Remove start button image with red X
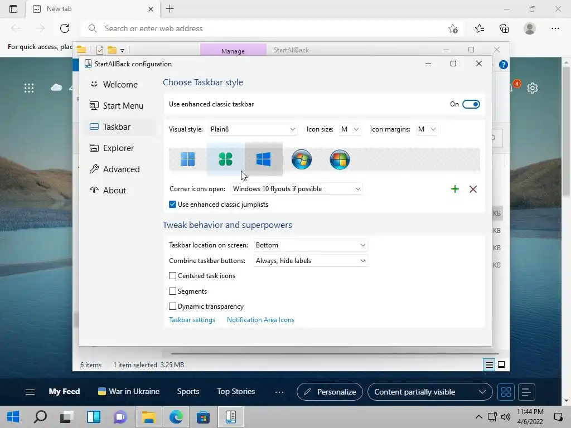Image resolution: width=571 pixels, height=428 pixels. [x=473, y=189]
